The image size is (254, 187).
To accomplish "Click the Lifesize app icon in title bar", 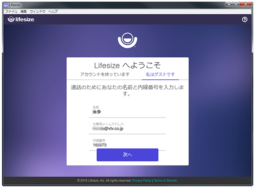I will (x=6, y=5).
